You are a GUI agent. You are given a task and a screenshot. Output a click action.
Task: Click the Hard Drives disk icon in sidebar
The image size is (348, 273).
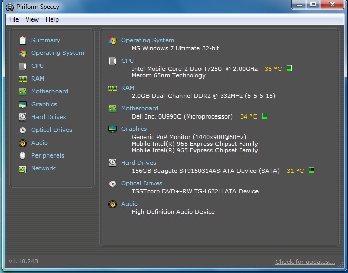click(x=22, y=117)
